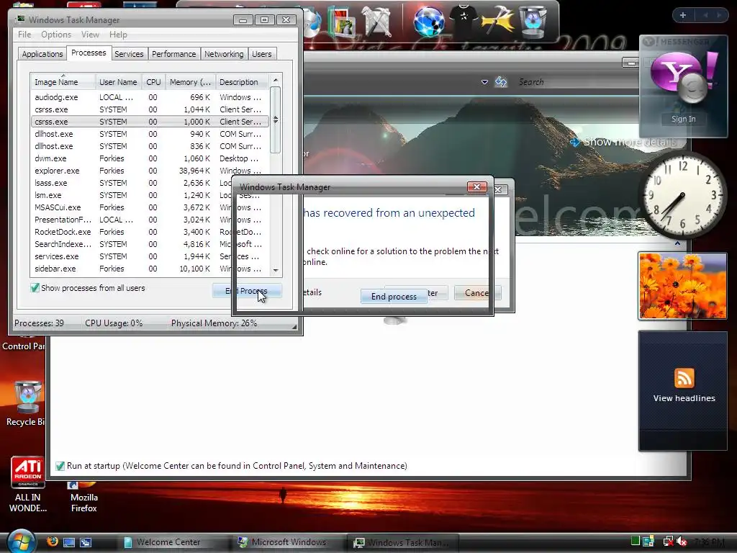Image resolution: width=737 pixels, height=553 pixels.
Task: Select the explorer.exe process row
Action: tap(150, 171)
